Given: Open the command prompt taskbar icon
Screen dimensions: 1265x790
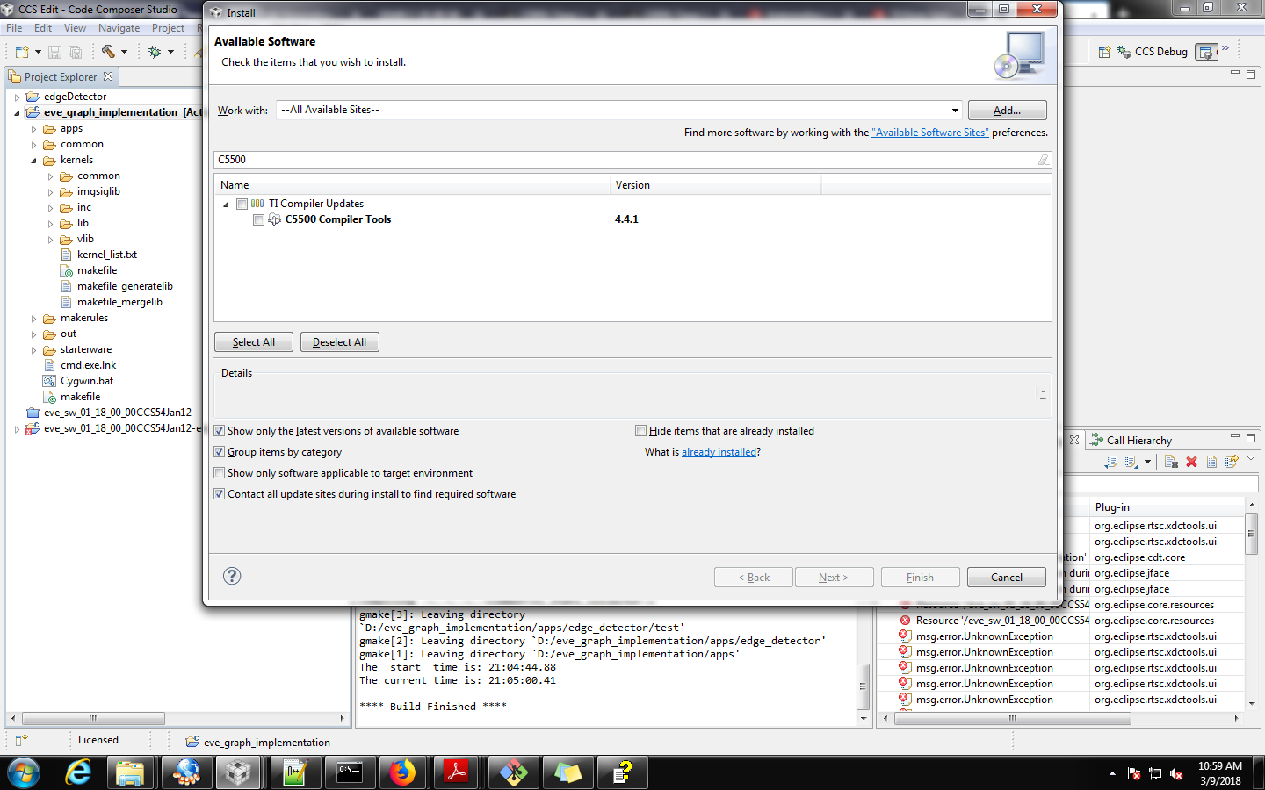Looking at the screenshot, I should 349,772.
